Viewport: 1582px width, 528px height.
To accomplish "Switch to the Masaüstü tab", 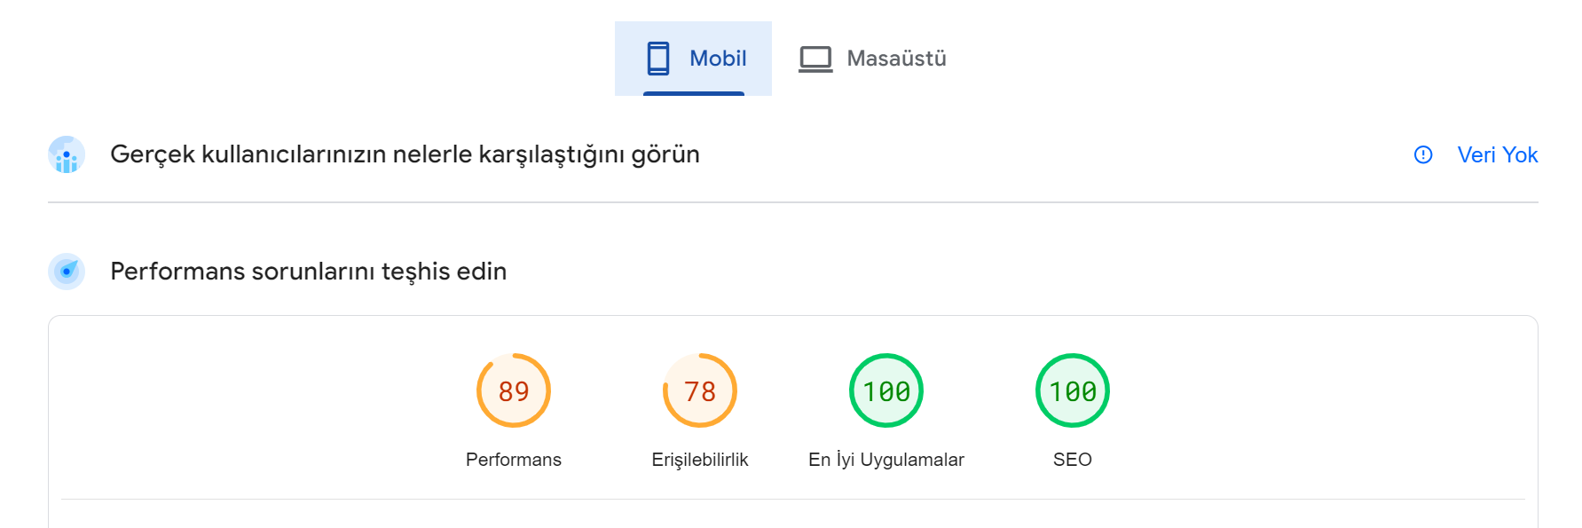I will 872,59.
